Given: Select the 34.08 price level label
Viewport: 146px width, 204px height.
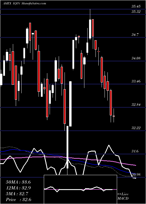Looking at the screenshot, I should [136, 58].
